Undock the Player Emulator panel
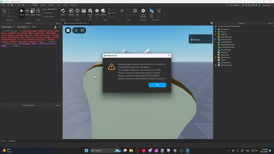Viewport: 274px width, 154px height. [x=57, y=105]
